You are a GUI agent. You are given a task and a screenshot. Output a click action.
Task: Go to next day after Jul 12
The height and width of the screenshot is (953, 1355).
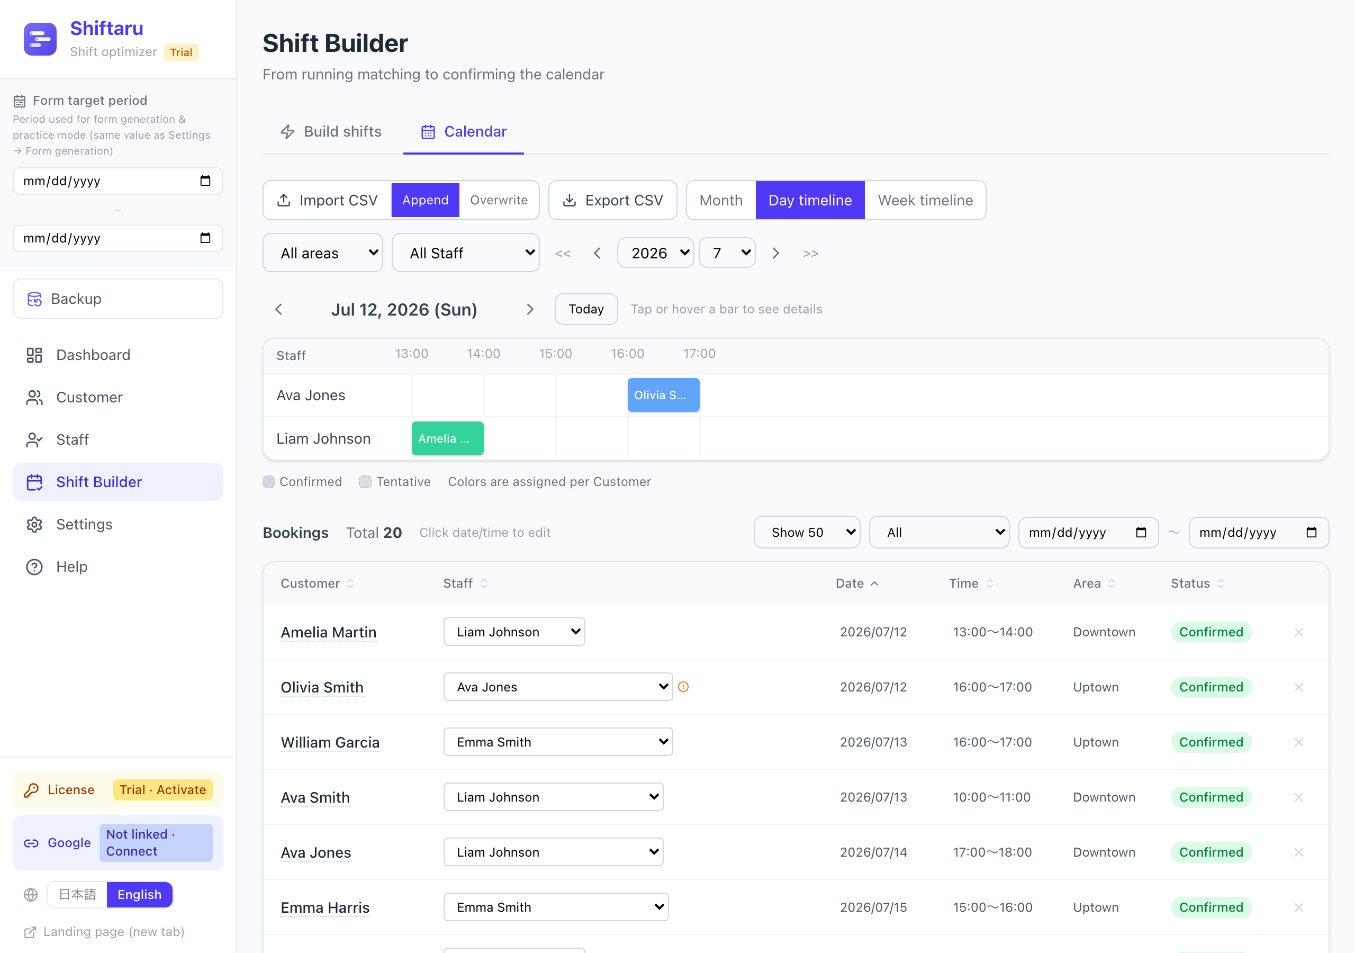(x=530, y=309)
